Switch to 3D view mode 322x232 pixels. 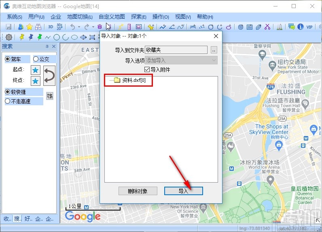[51, 27]
